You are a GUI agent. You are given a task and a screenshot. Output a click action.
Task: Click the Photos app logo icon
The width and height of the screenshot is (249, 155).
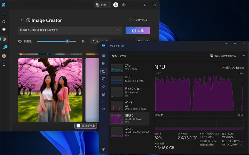pos(3,5)
